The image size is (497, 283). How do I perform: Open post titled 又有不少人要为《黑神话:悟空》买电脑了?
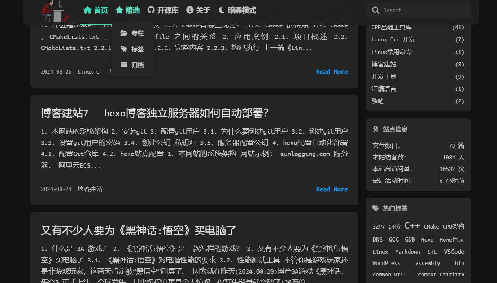pyautogui.click(x=139, y=230)
